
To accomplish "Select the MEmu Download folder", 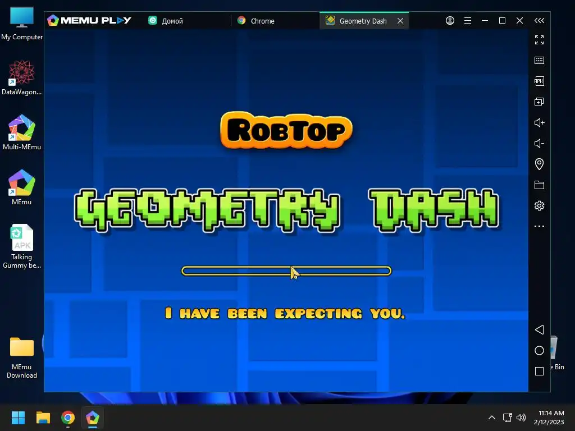I will click(x=22, y=357).
